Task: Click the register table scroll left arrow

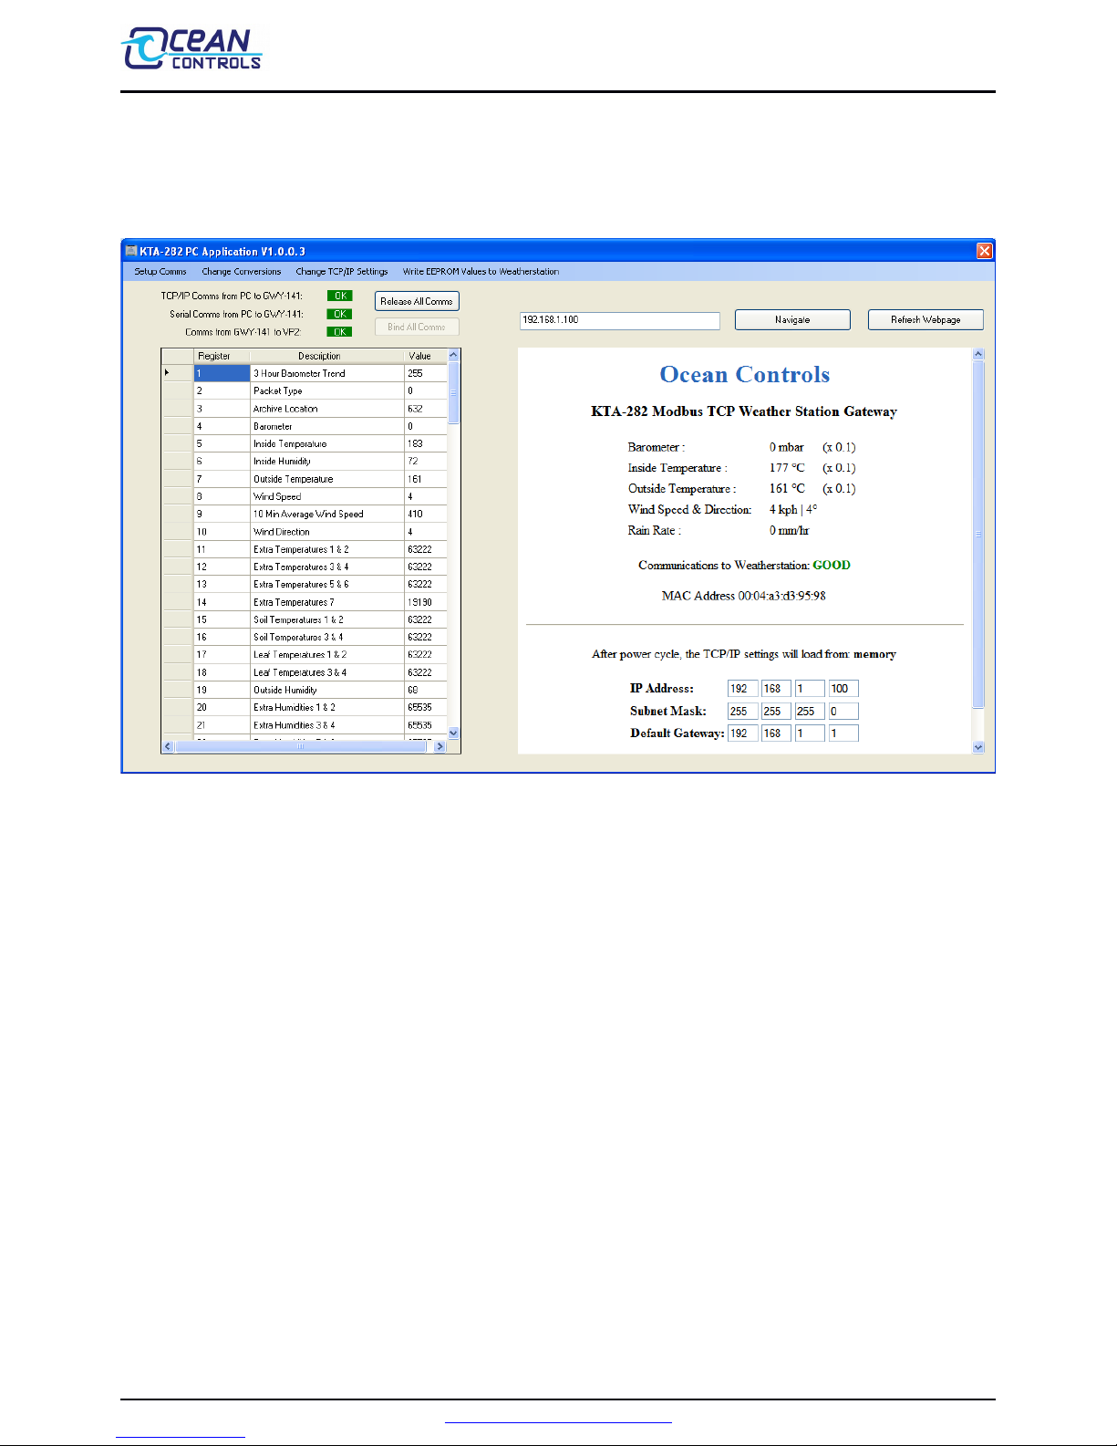Action: [x=168, y=746]
